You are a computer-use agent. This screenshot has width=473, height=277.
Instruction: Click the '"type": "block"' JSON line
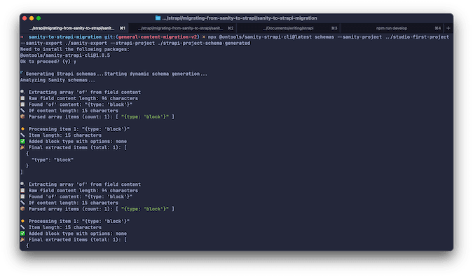click(x=53, y=160)
